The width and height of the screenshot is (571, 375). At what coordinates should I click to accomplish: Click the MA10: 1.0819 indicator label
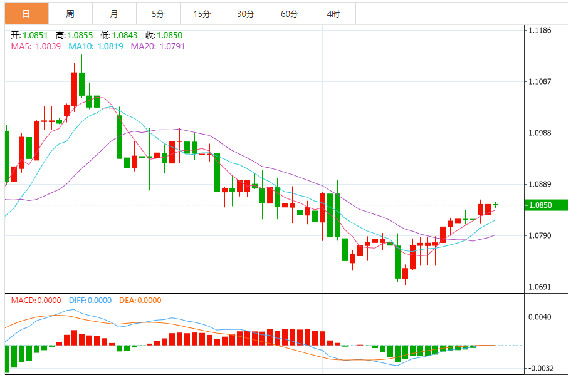pos(96,46)
